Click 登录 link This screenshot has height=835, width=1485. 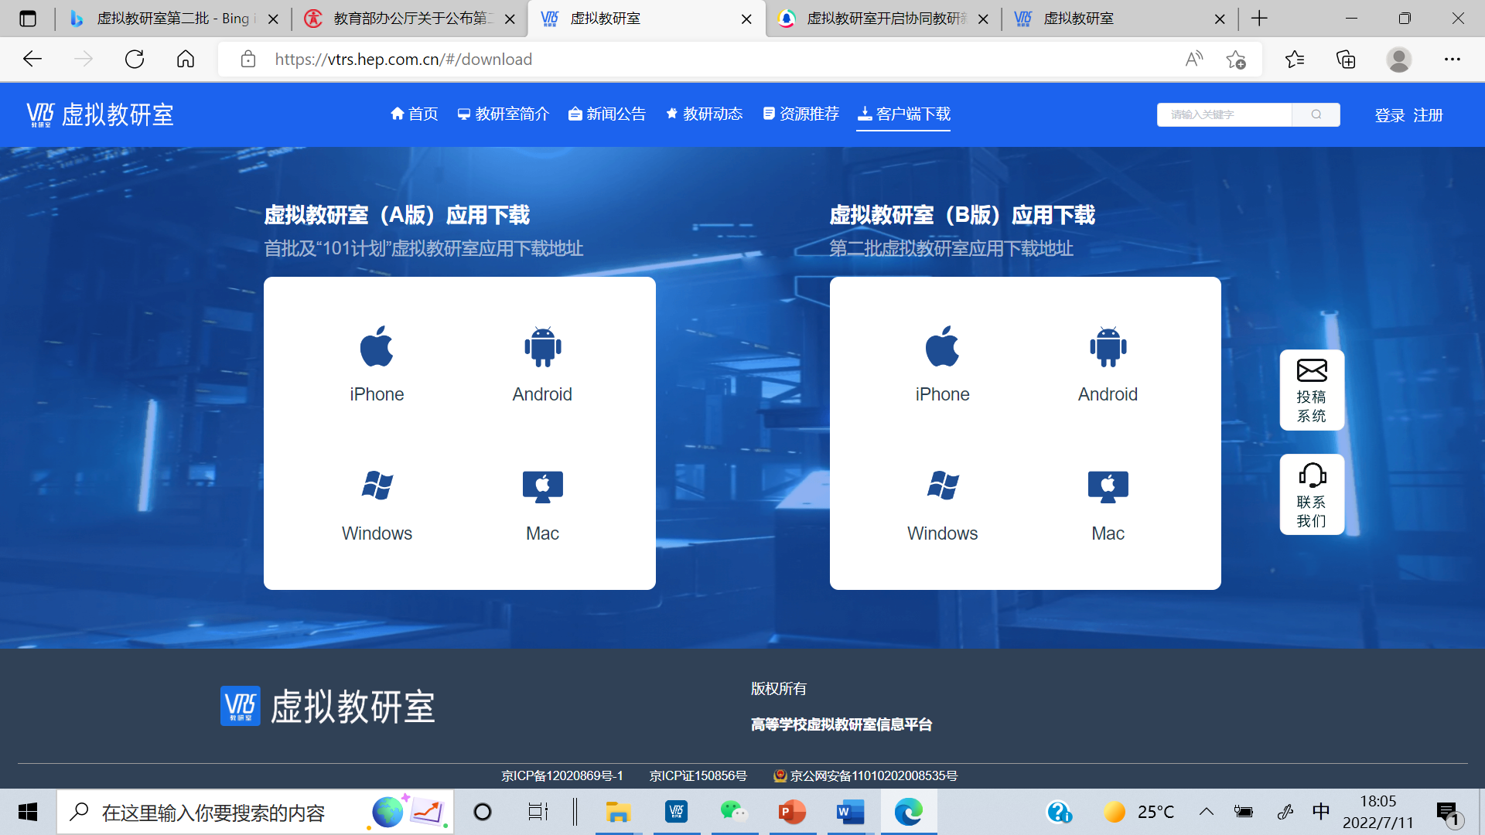click(x=1390, y=115)
